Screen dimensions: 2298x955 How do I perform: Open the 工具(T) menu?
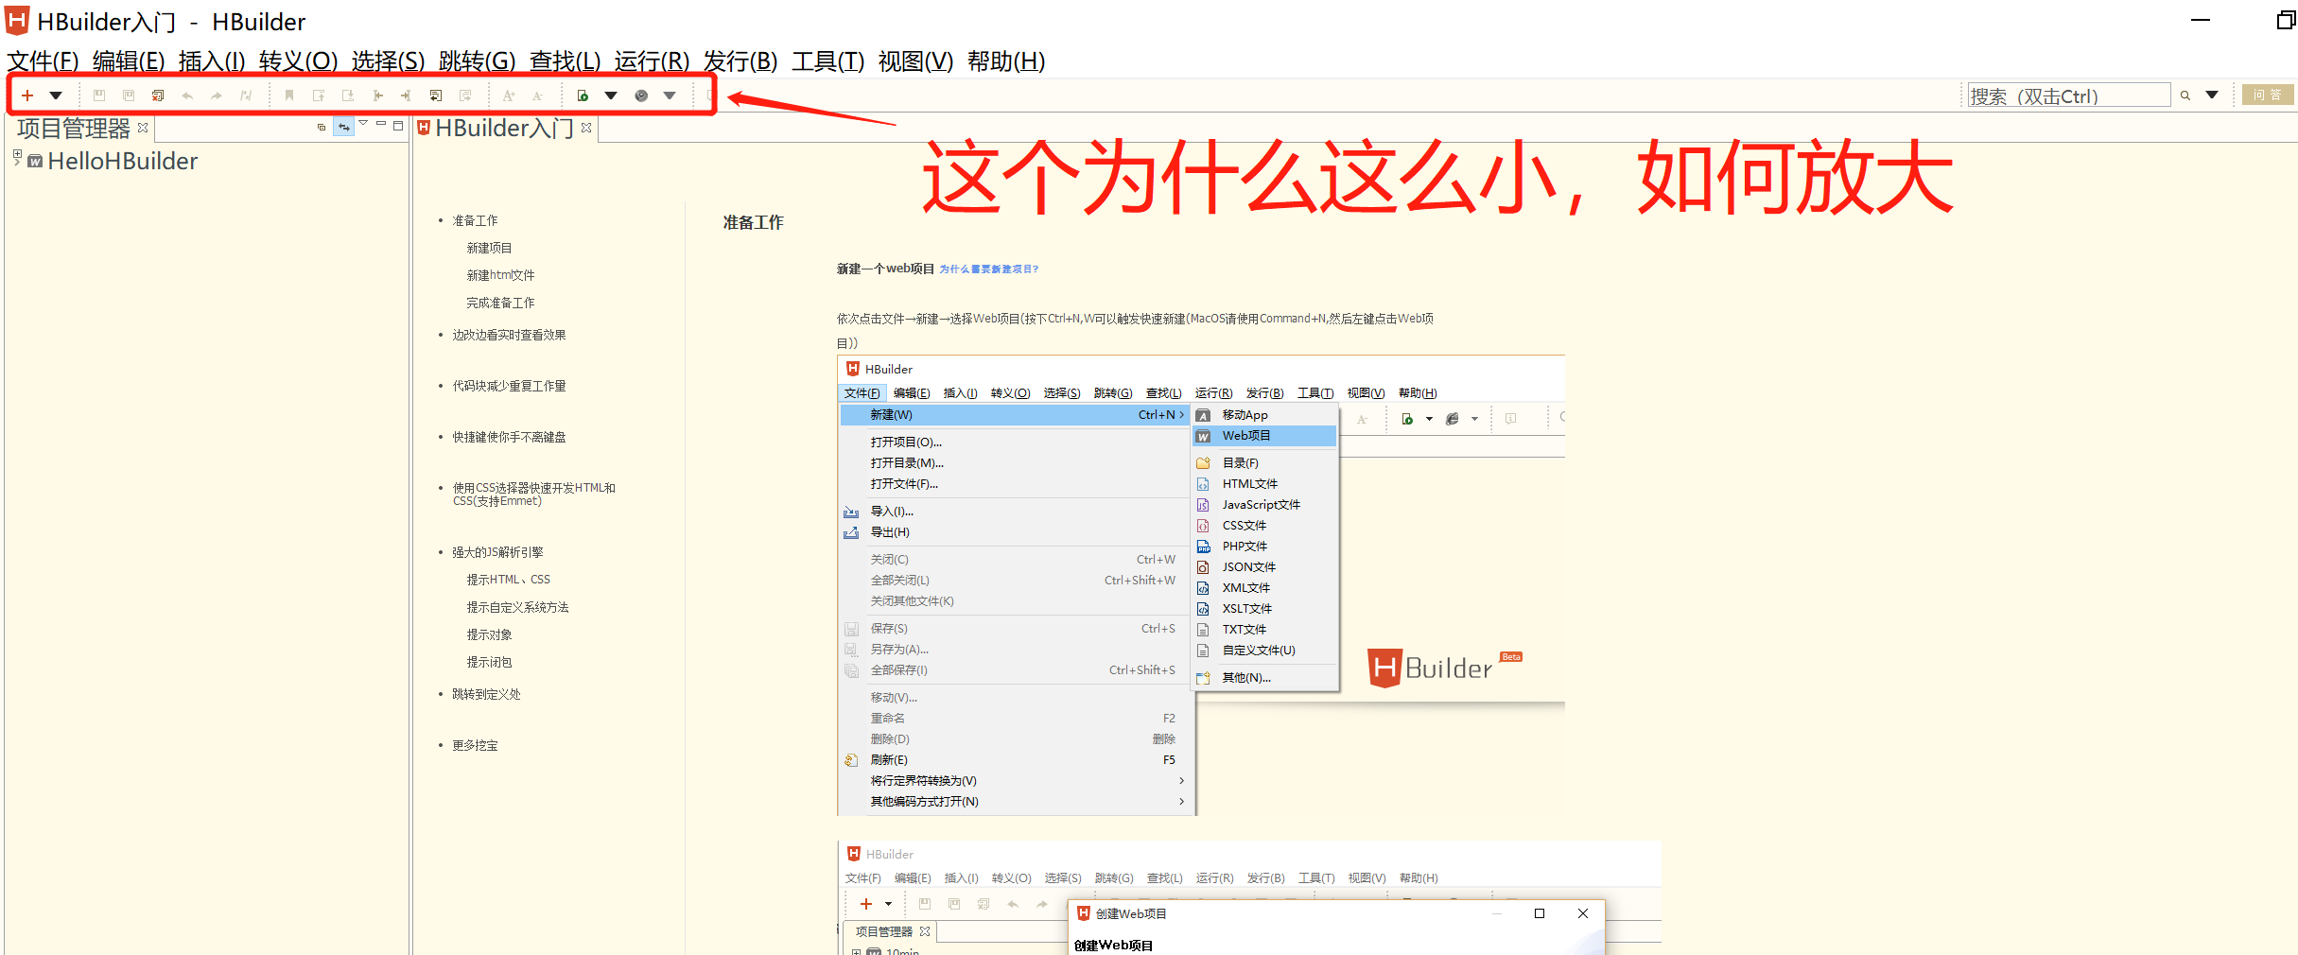click(x=828, y=61)
